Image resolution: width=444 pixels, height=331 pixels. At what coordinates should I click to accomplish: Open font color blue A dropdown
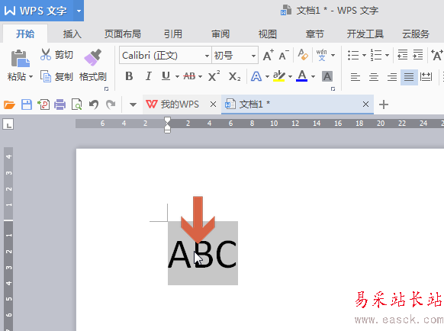[x=313, y=77]
